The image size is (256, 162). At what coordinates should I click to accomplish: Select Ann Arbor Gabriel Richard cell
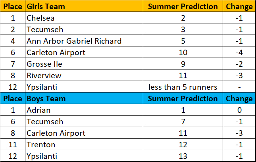pyautogui.click(x=83, y=41)
